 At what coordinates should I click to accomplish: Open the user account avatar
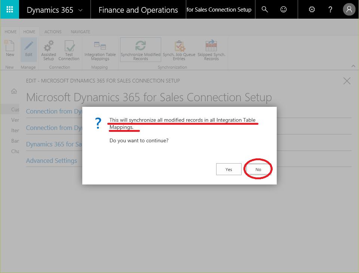point(349,9)
